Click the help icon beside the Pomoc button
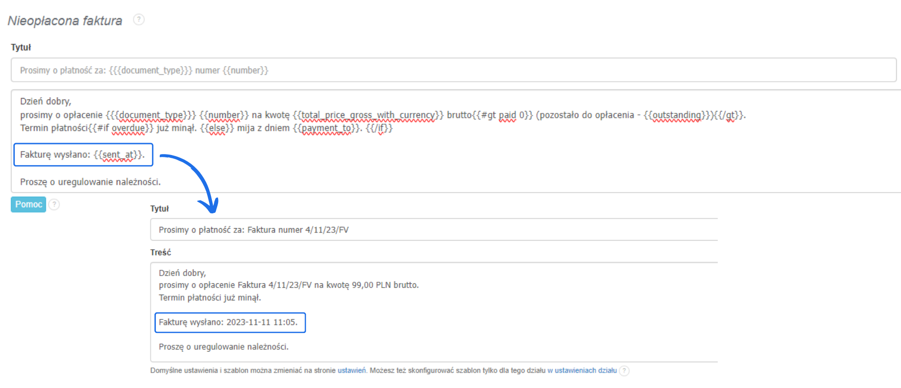This screenshot has width=901, height=388. click(54, 204)
